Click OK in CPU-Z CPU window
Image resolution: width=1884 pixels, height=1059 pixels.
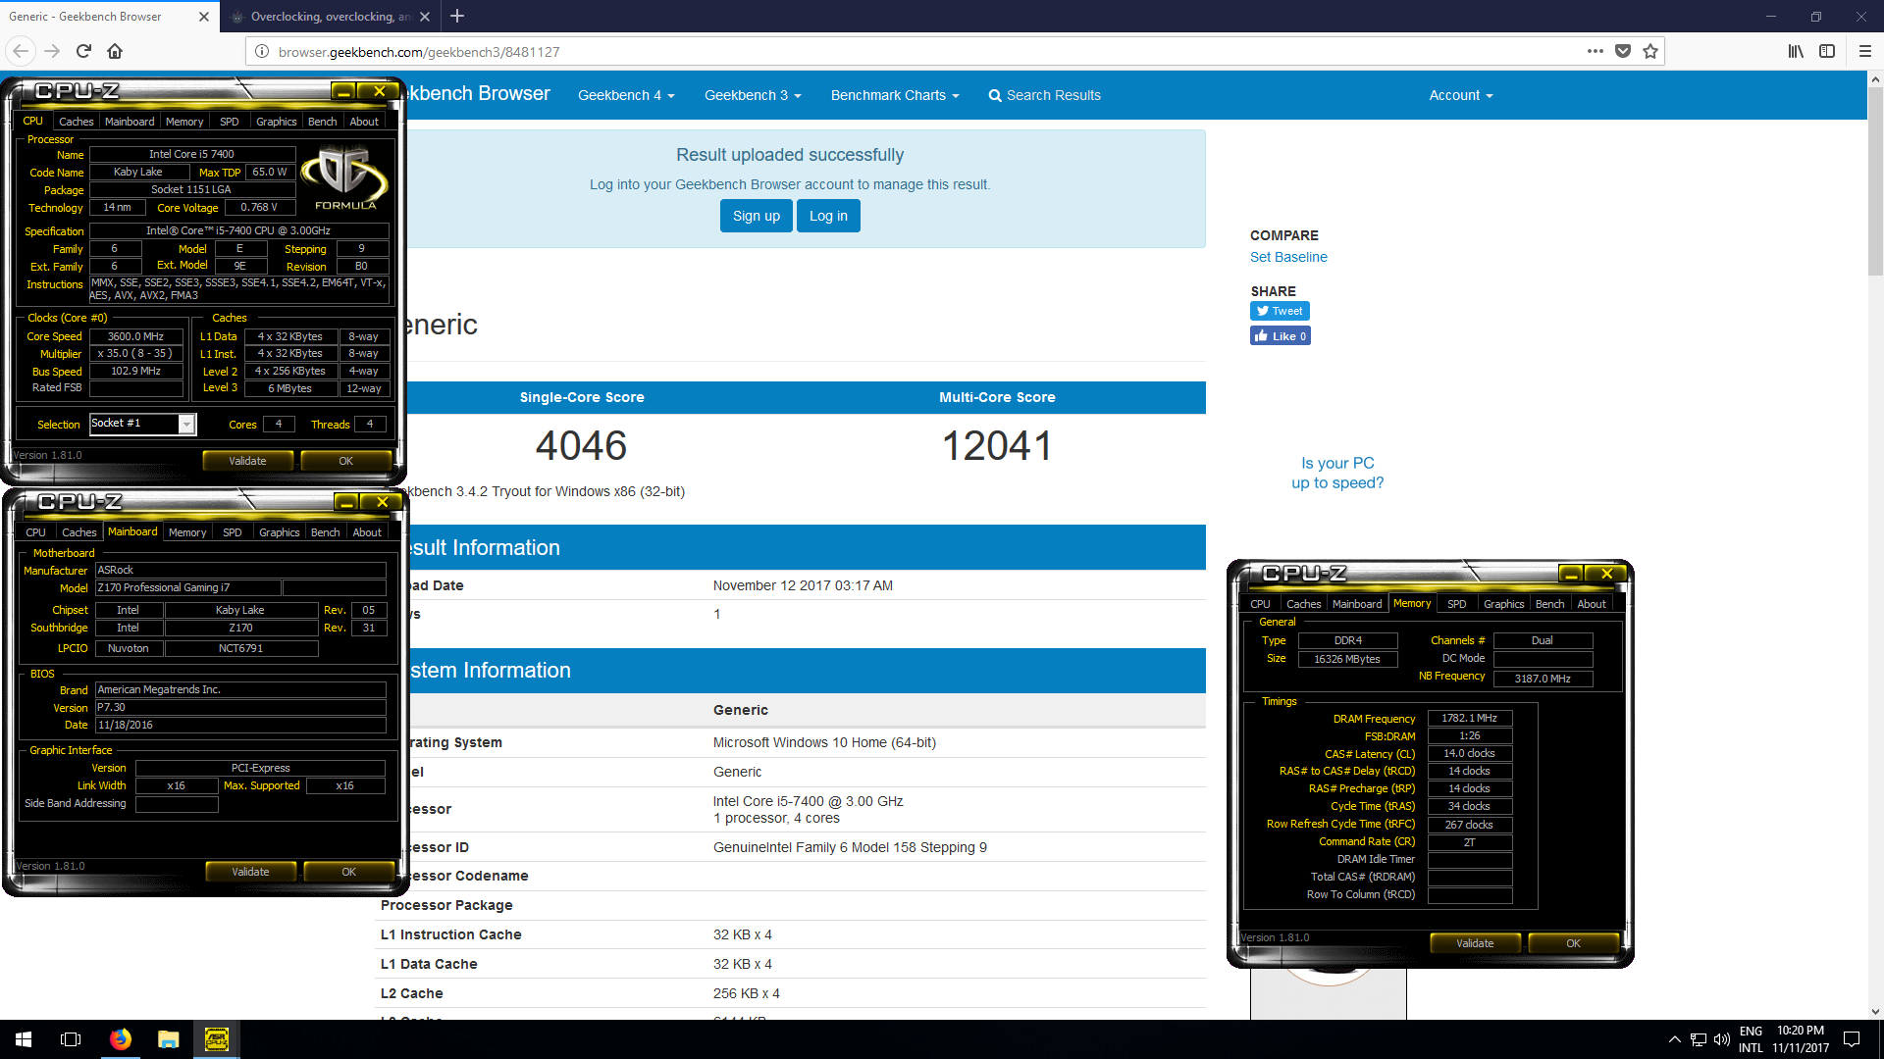[x=346, y=461]
